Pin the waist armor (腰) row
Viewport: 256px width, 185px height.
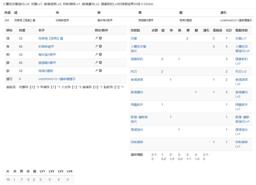coord(96,63)
